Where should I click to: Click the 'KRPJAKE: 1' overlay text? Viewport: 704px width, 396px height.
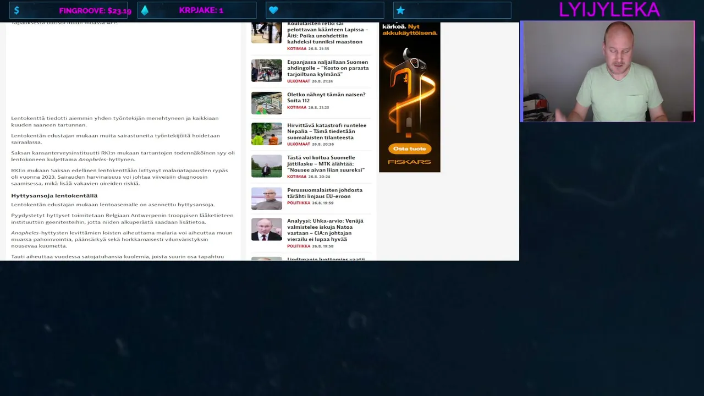tap(201, 10)
